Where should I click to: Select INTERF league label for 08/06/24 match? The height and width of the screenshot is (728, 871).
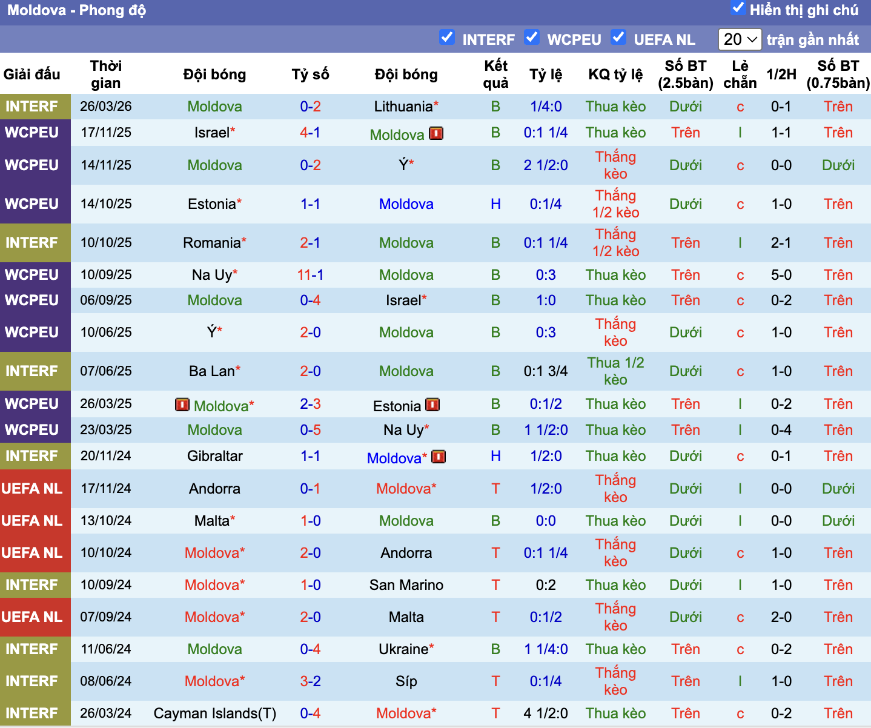(31, 681)
